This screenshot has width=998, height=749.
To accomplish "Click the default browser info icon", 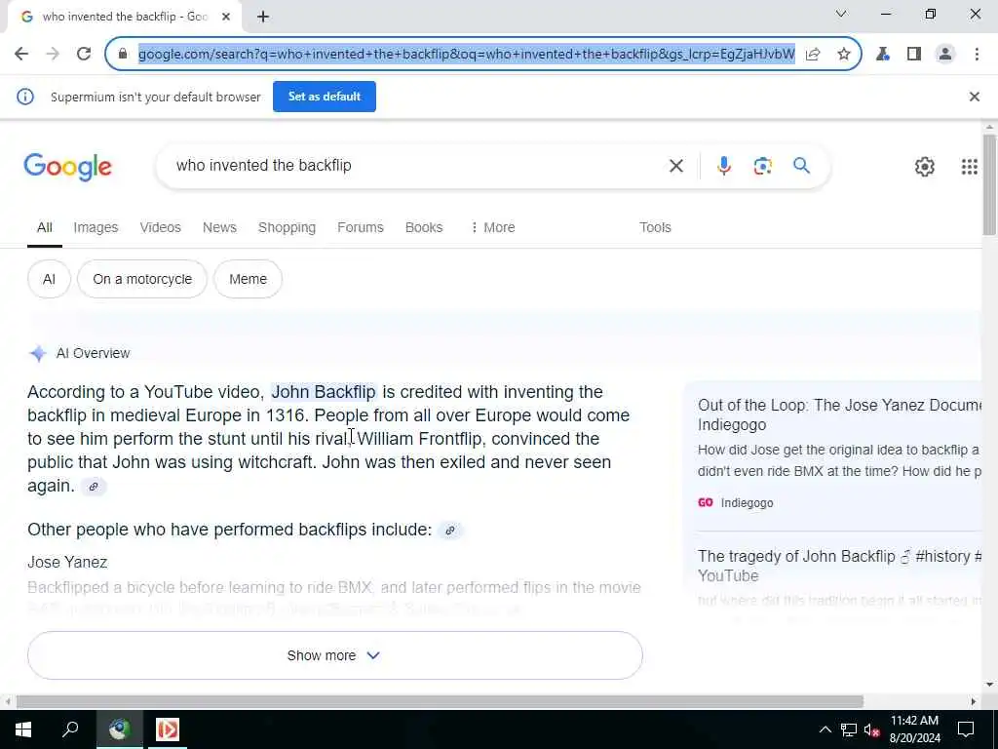I will tap(24, 97).
